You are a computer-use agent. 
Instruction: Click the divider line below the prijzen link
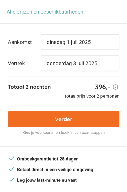point(63,23)
